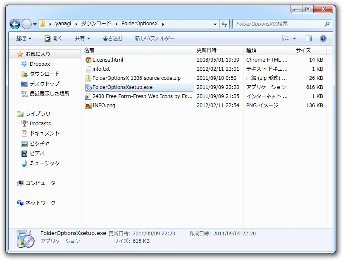Select ネットワーク in the navigation pane
This screenshot has height=261, width=343.
40,203
